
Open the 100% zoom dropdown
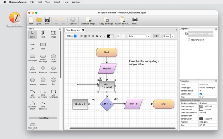(75, 36)
